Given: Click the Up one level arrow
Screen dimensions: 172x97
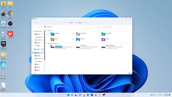Looking at the screenshot, I should (42, 27).
